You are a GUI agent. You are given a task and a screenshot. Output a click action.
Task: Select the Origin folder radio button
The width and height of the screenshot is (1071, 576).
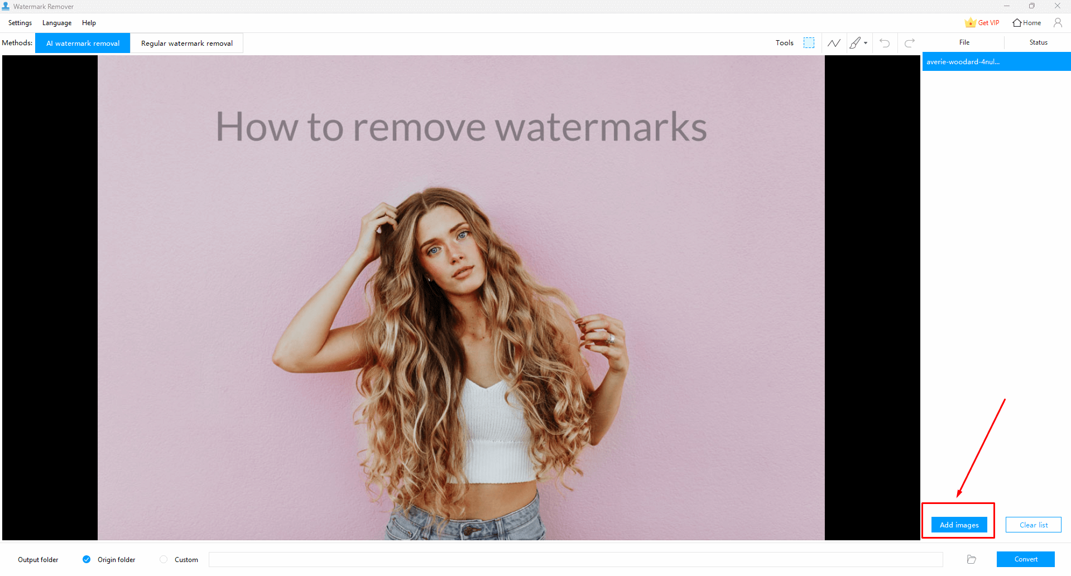pyautogui.click(x=87, y=559)
